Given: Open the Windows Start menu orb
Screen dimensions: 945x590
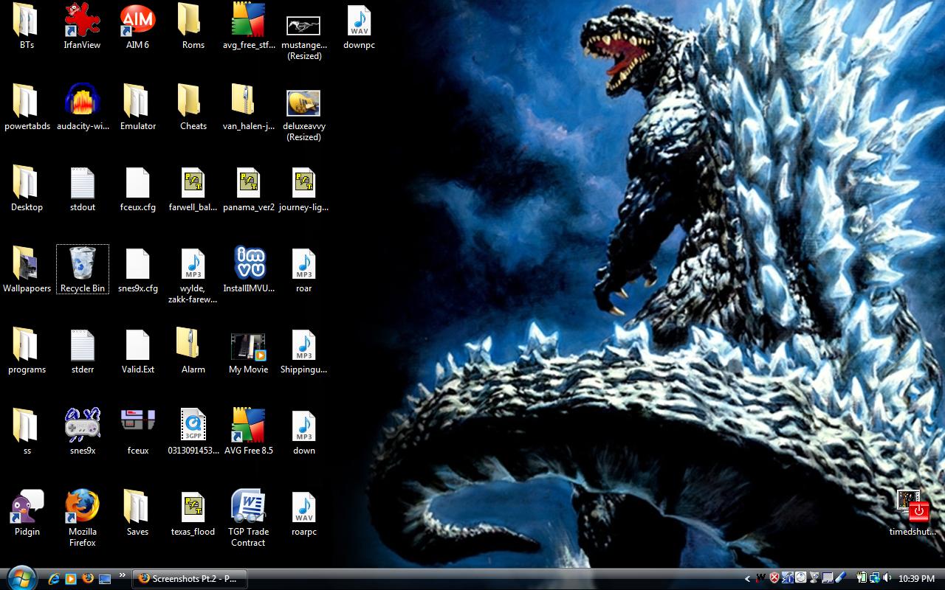Looking at the screenshot, I should pyautogui.click(x=20, y=577).
